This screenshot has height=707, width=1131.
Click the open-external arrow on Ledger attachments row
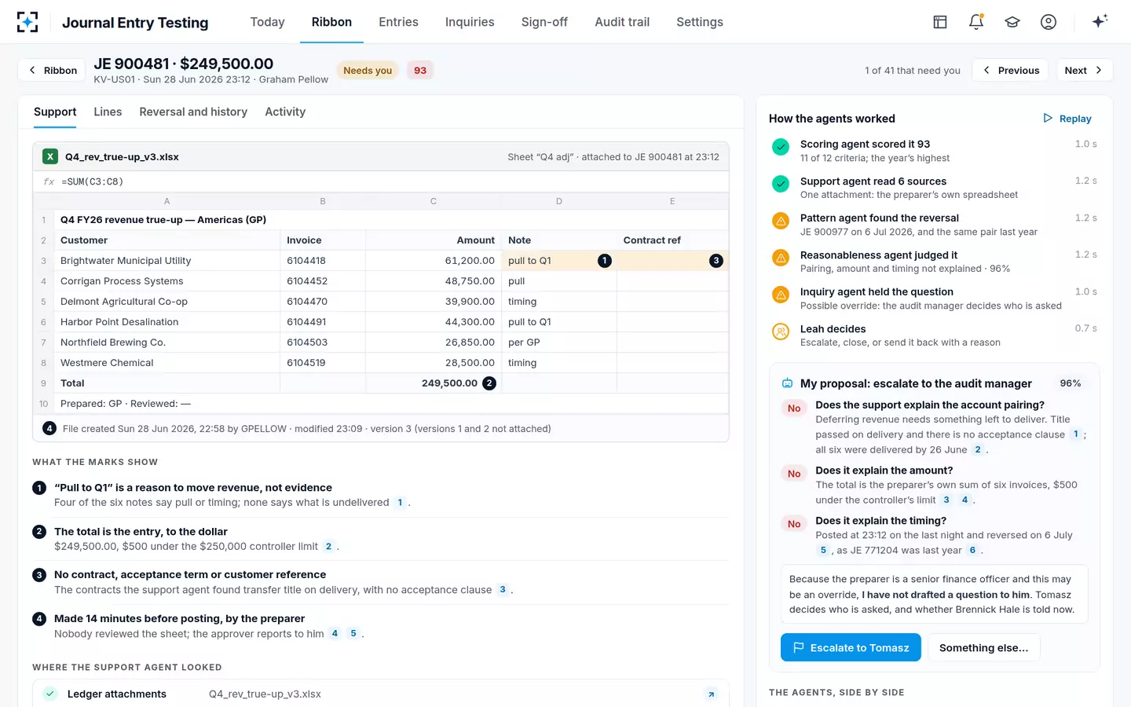click(711, 694)
